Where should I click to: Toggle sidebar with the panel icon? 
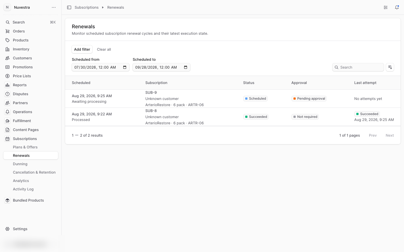tap(69, 7)
